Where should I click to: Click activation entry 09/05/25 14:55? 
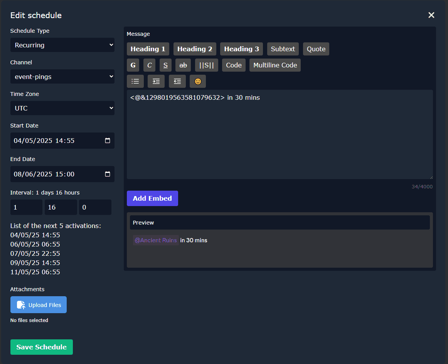(x=35, y=262)
